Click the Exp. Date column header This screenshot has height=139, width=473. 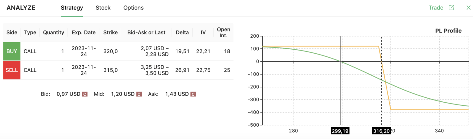click(x=83, y=32)
